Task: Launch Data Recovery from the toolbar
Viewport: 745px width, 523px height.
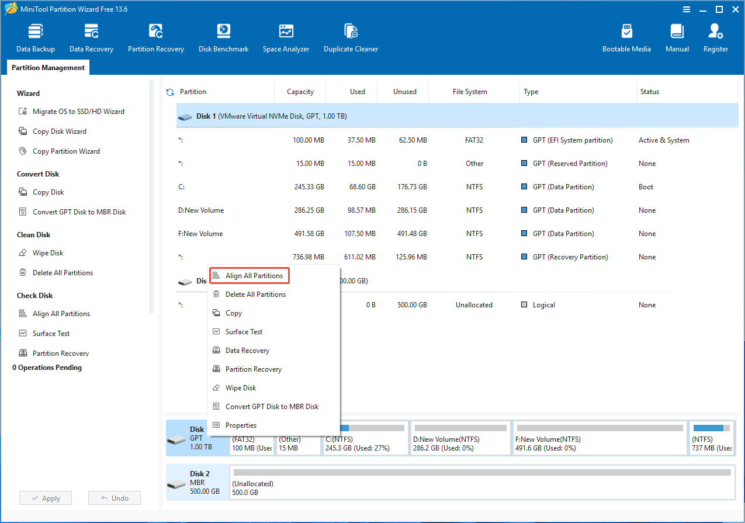Action: 91,39
